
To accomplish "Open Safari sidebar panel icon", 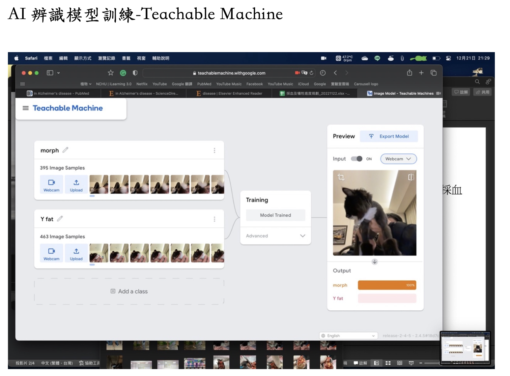I will [50, 73].
